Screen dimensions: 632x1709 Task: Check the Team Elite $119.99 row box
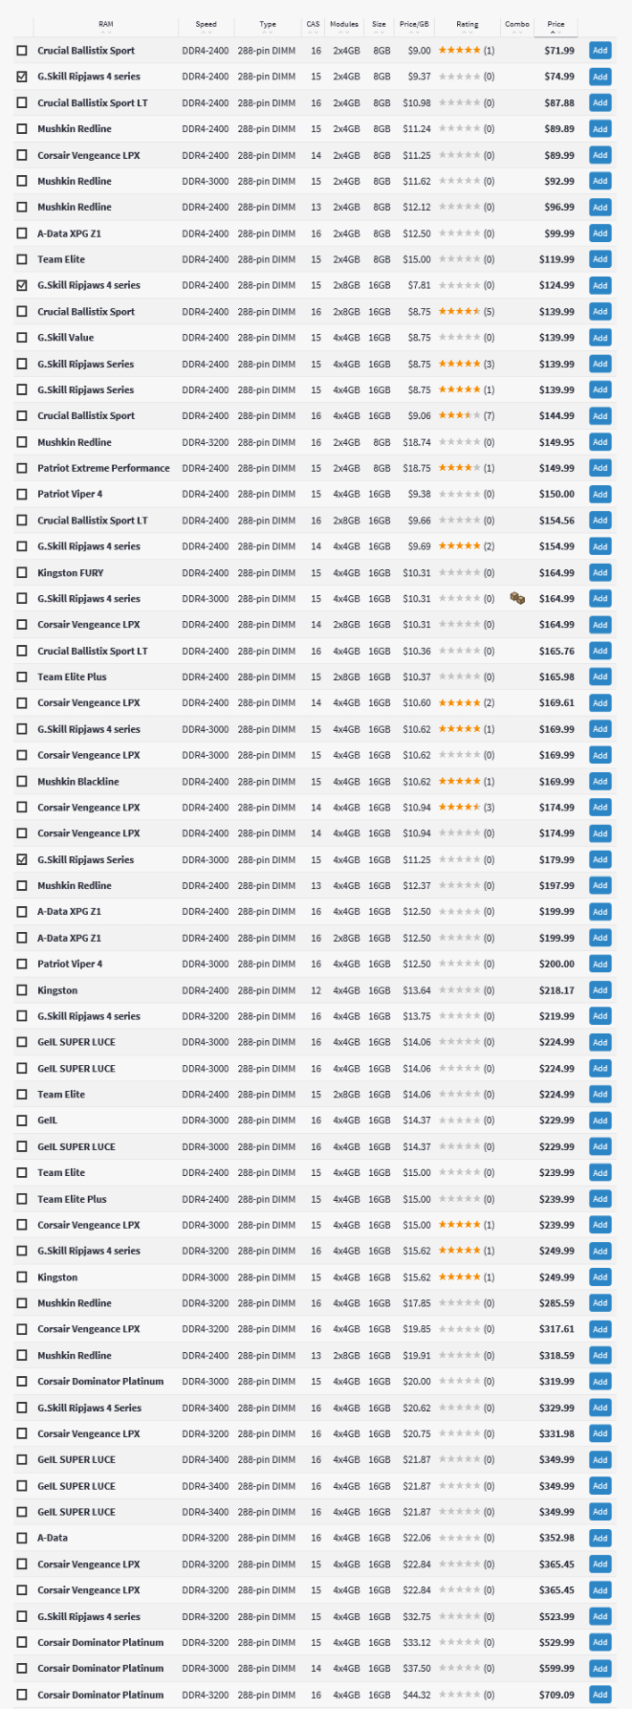[x=22, y=259]
